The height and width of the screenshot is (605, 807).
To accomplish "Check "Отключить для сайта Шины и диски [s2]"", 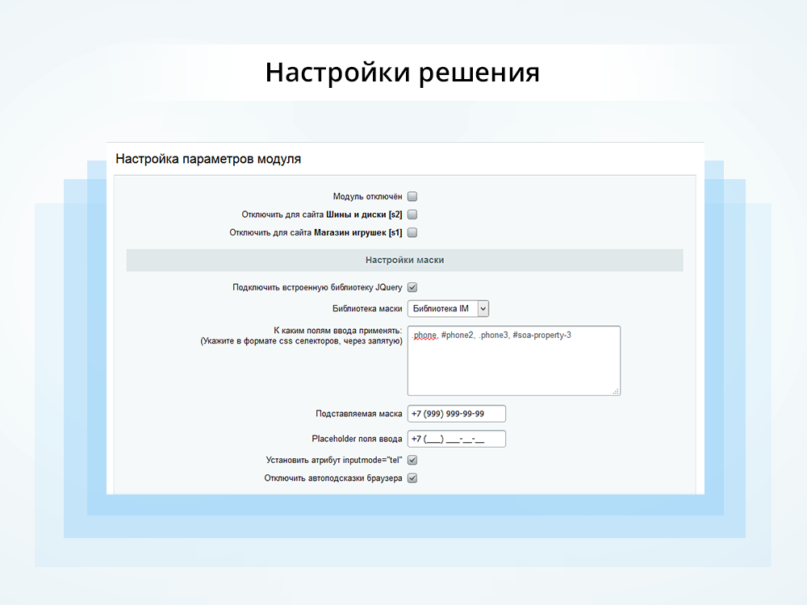I will click(x=412, y=214).
